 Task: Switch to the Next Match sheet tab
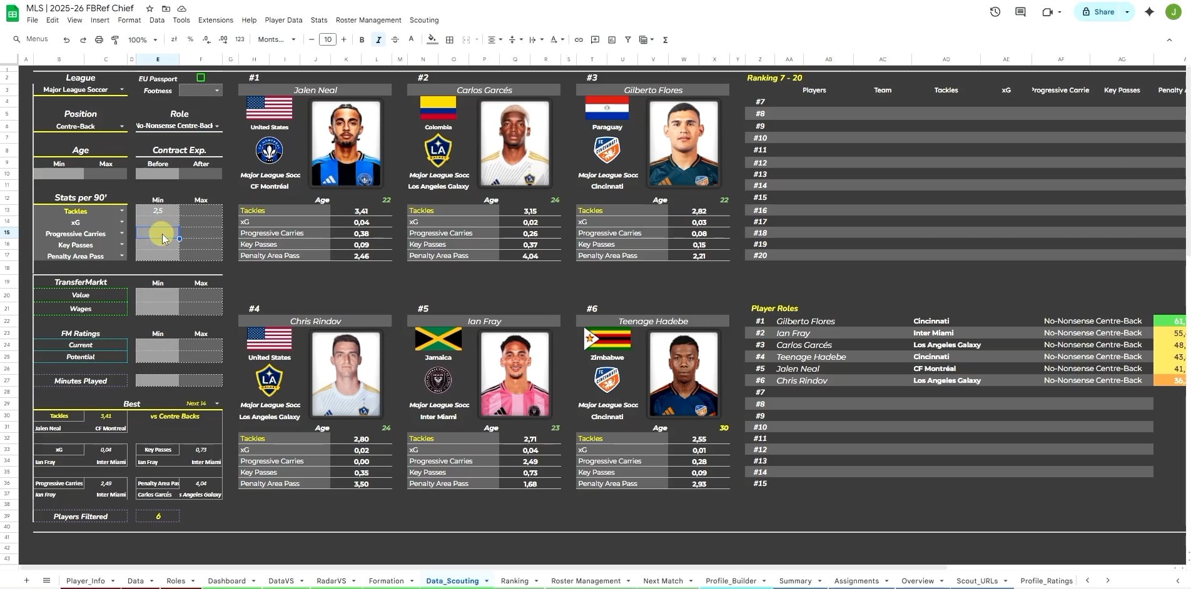coord(663,581)
